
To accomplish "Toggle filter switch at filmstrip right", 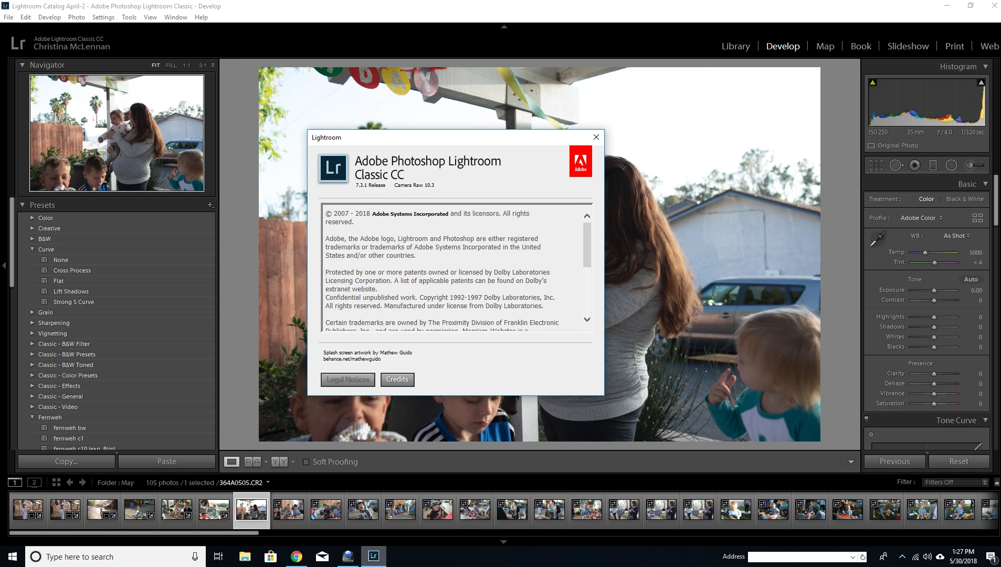I will click(997, 482).
